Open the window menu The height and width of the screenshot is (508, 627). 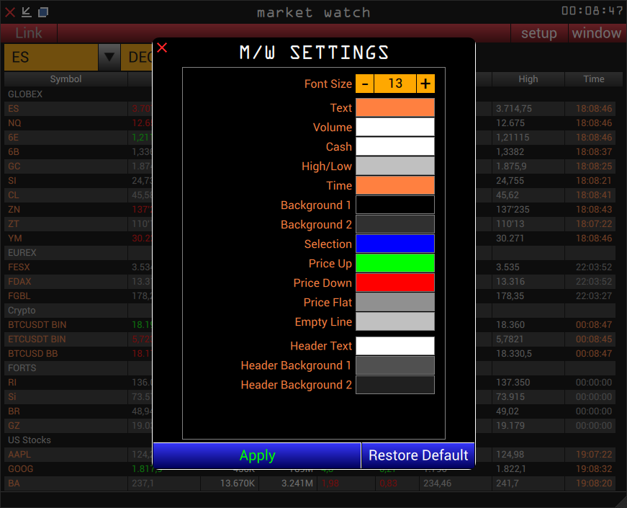[597, 33]
